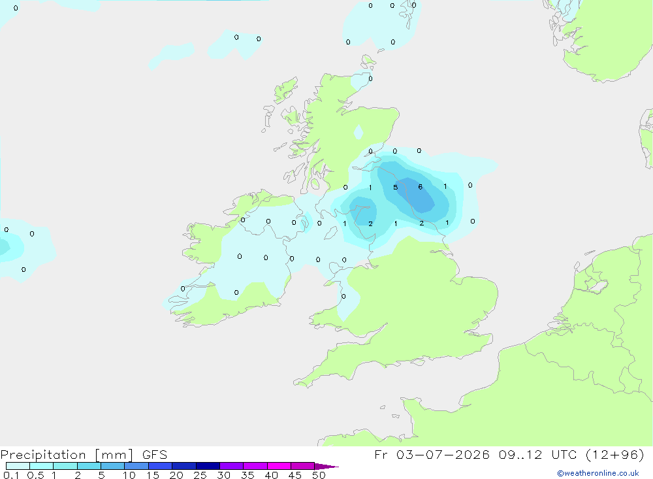This screenshot has height=479, width=653.
Task: Click the '(12+96)' forecast run text
Action: click(x=615, y=454)
